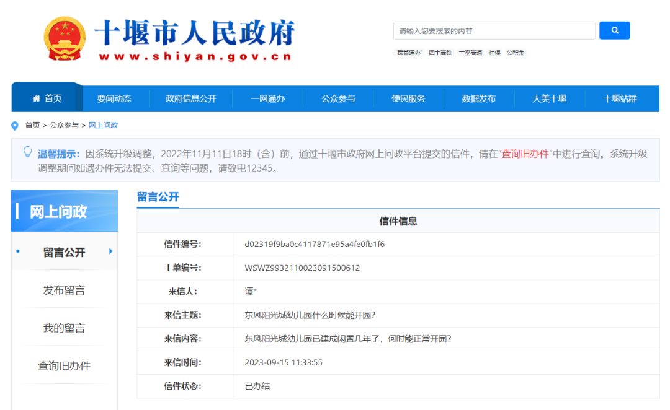Click the national emblem logo
The width and height of the screenshot is (670, 410).
pyautogui.click(x=65, y=38)
